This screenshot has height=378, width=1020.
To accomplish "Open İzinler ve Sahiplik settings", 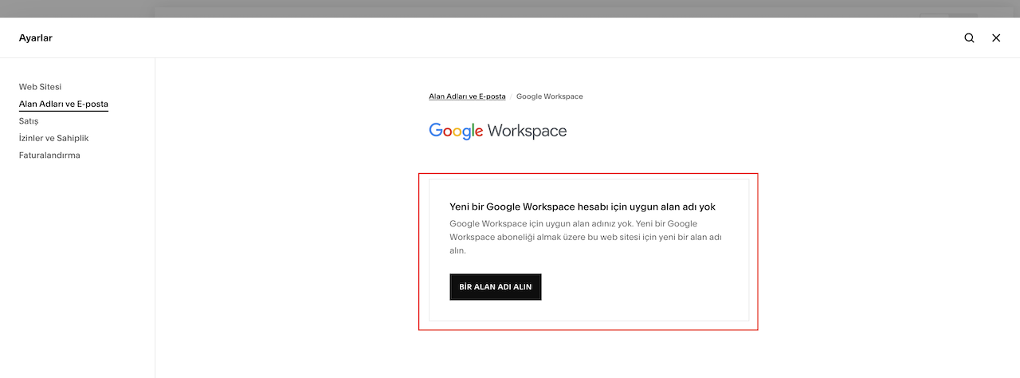I will click(53, 138).
